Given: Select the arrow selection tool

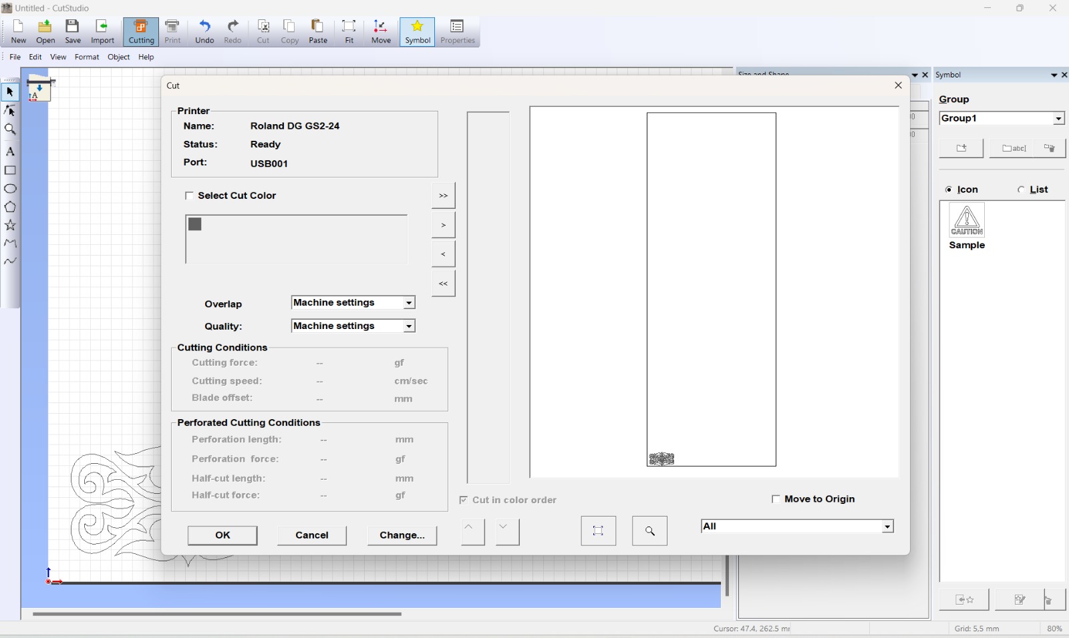Looking at the screenshot, I should click(x=10, y=92).
